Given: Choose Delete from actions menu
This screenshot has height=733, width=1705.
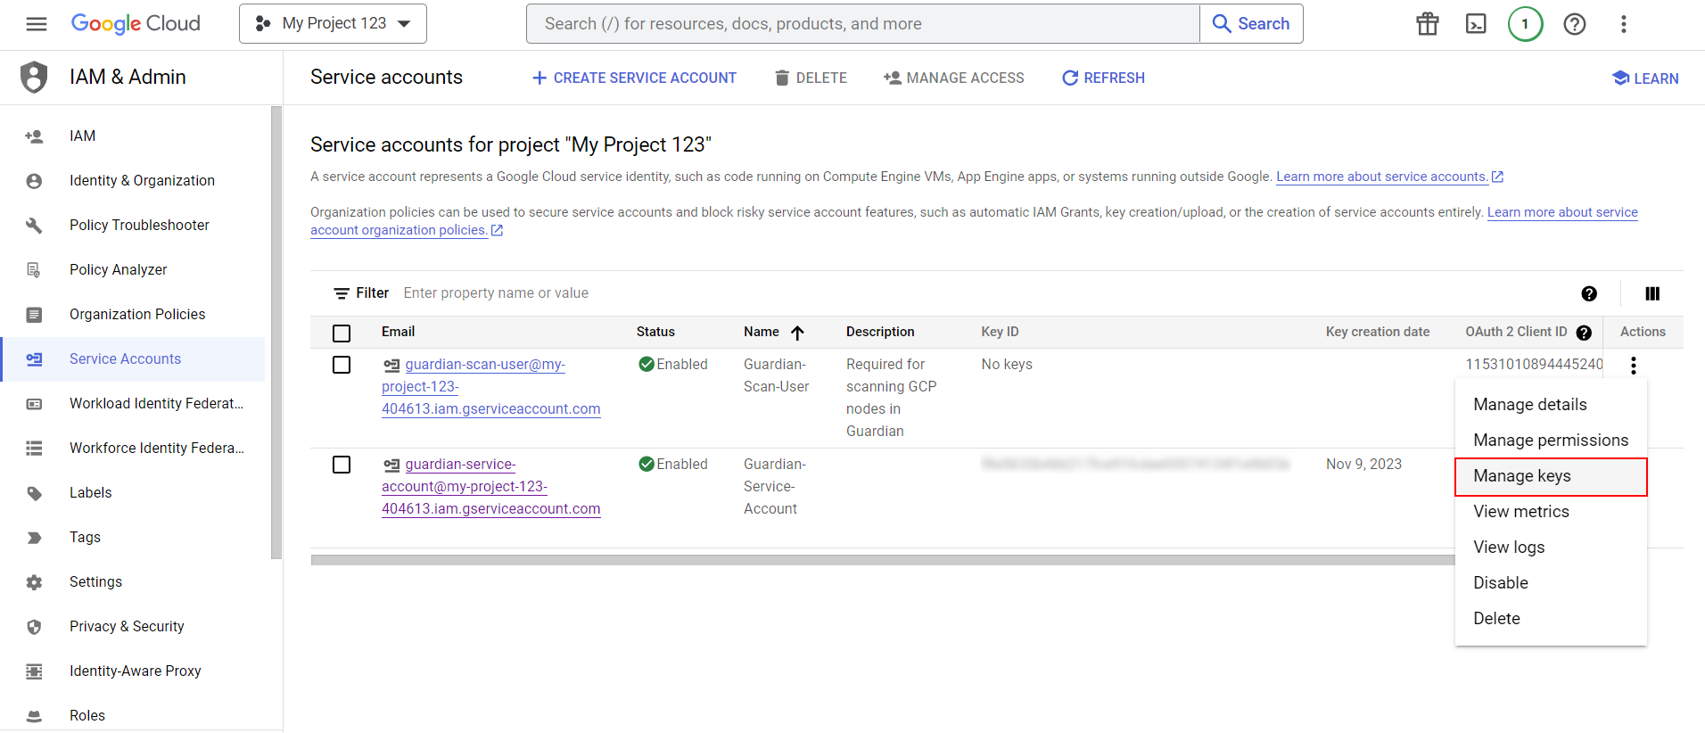Looking at the screenshot, I should [x=1551, y=619].
